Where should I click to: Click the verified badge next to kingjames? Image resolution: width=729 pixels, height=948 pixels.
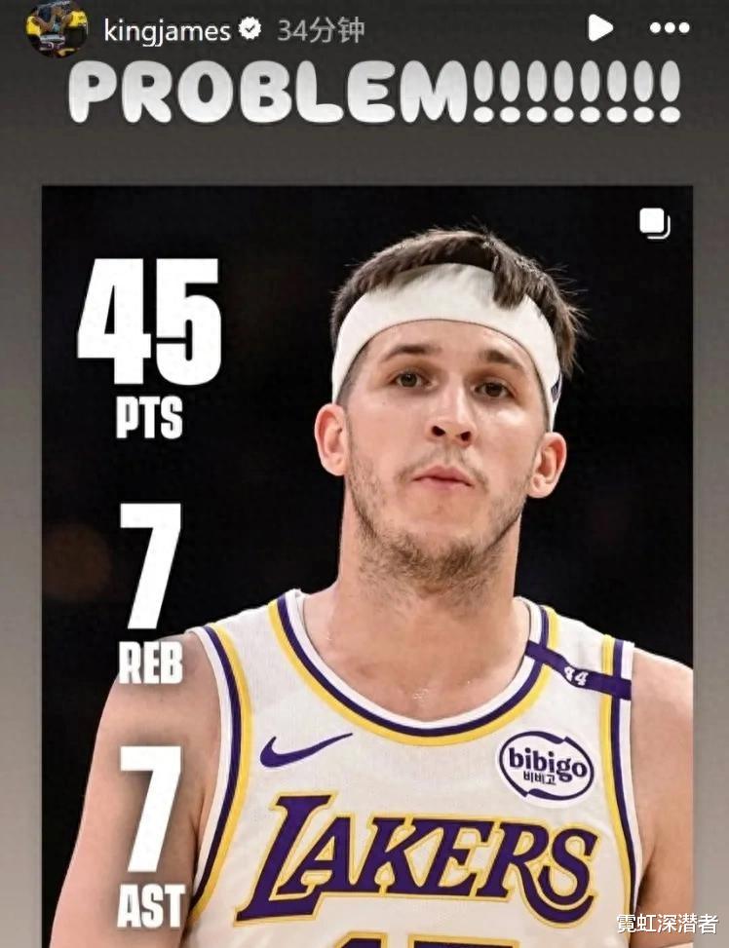tap(249, 29)
